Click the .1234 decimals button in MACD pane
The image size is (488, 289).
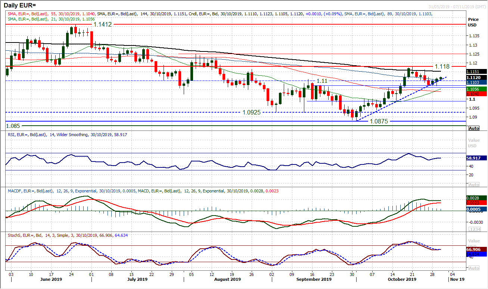[474, 229]
